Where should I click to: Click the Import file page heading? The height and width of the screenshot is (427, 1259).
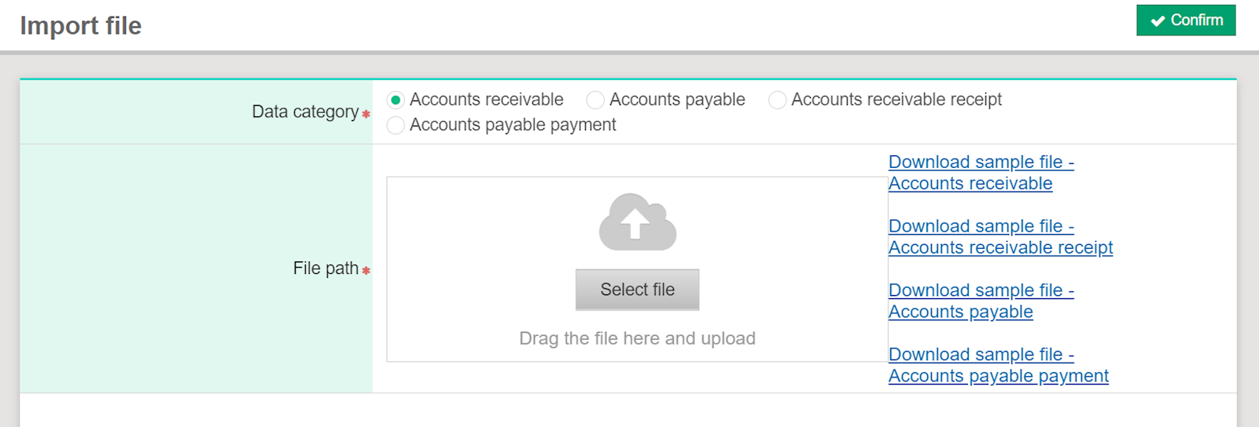(81, 26)
